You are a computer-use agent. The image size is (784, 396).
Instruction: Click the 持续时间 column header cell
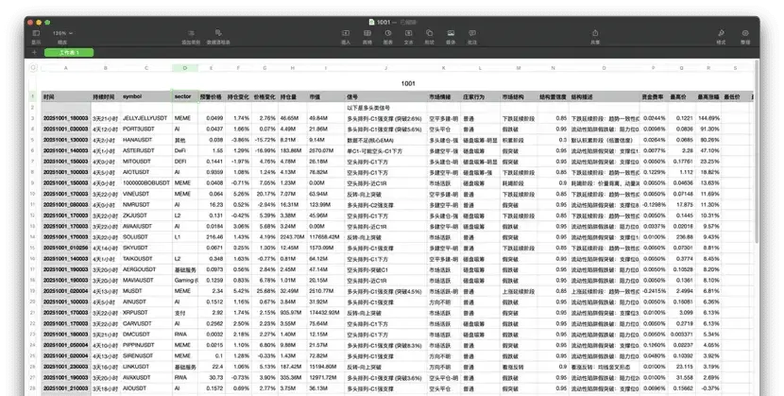point(106,96)
